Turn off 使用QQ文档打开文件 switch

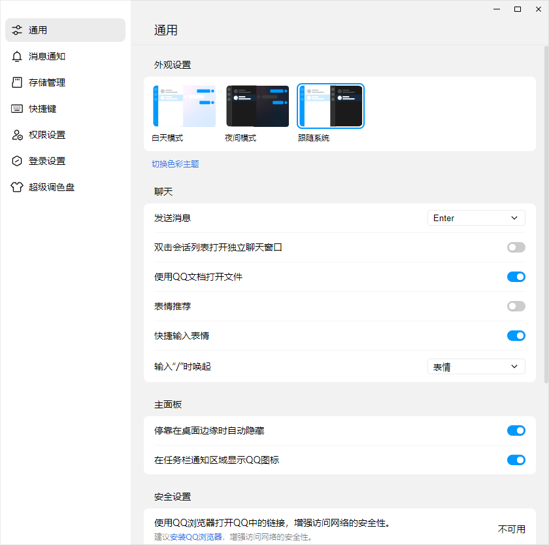516,277
